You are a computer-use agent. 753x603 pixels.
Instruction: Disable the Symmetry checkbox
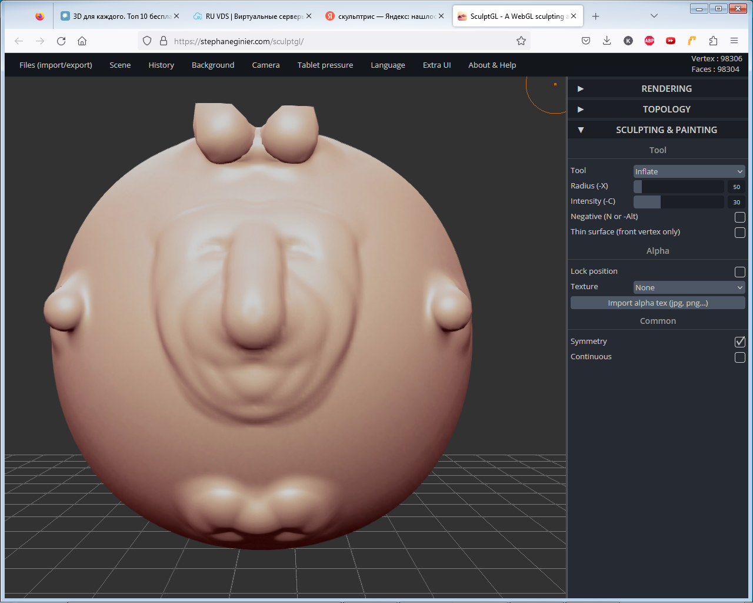tap(739, 342)
